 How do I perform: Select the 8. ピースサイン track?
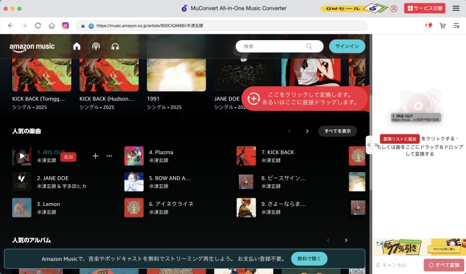(283, 178)
